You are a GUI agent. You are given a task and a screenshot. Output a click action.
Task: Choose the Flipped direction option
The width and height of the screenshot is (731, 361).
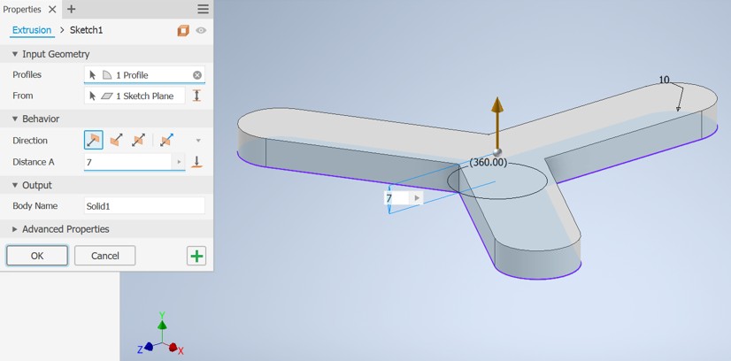(116, 140)
